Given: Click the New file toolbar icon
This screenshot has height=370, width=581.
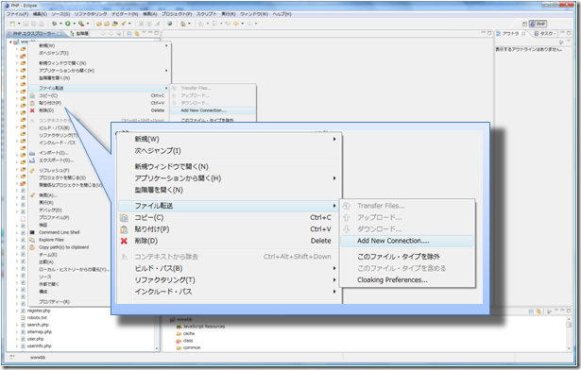Looking at the screenshot, I should (12, 24).
